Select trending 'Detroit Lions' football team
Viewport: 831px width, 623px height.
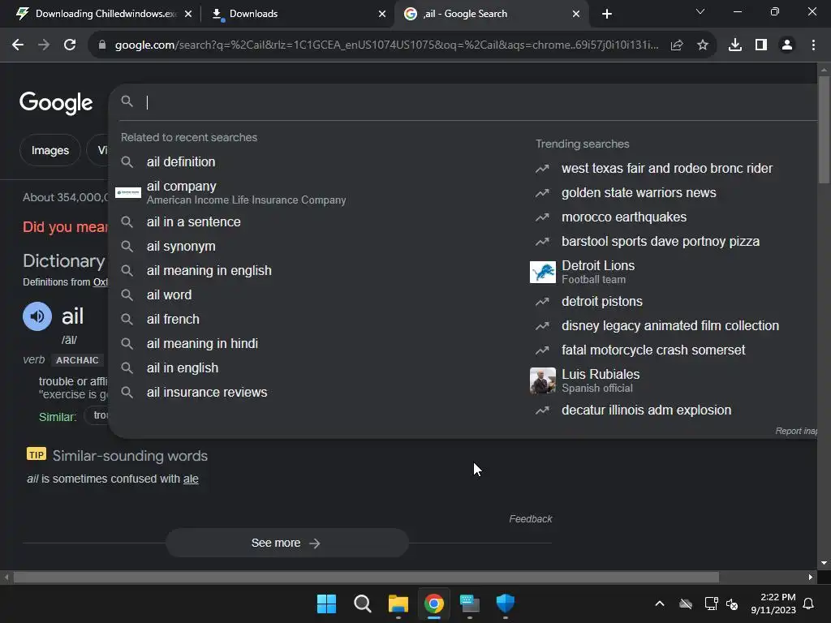598,271
